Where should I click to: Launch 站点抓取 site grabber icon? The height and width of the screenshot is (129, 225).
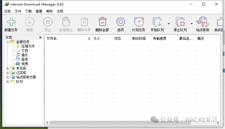pos(203,22)
